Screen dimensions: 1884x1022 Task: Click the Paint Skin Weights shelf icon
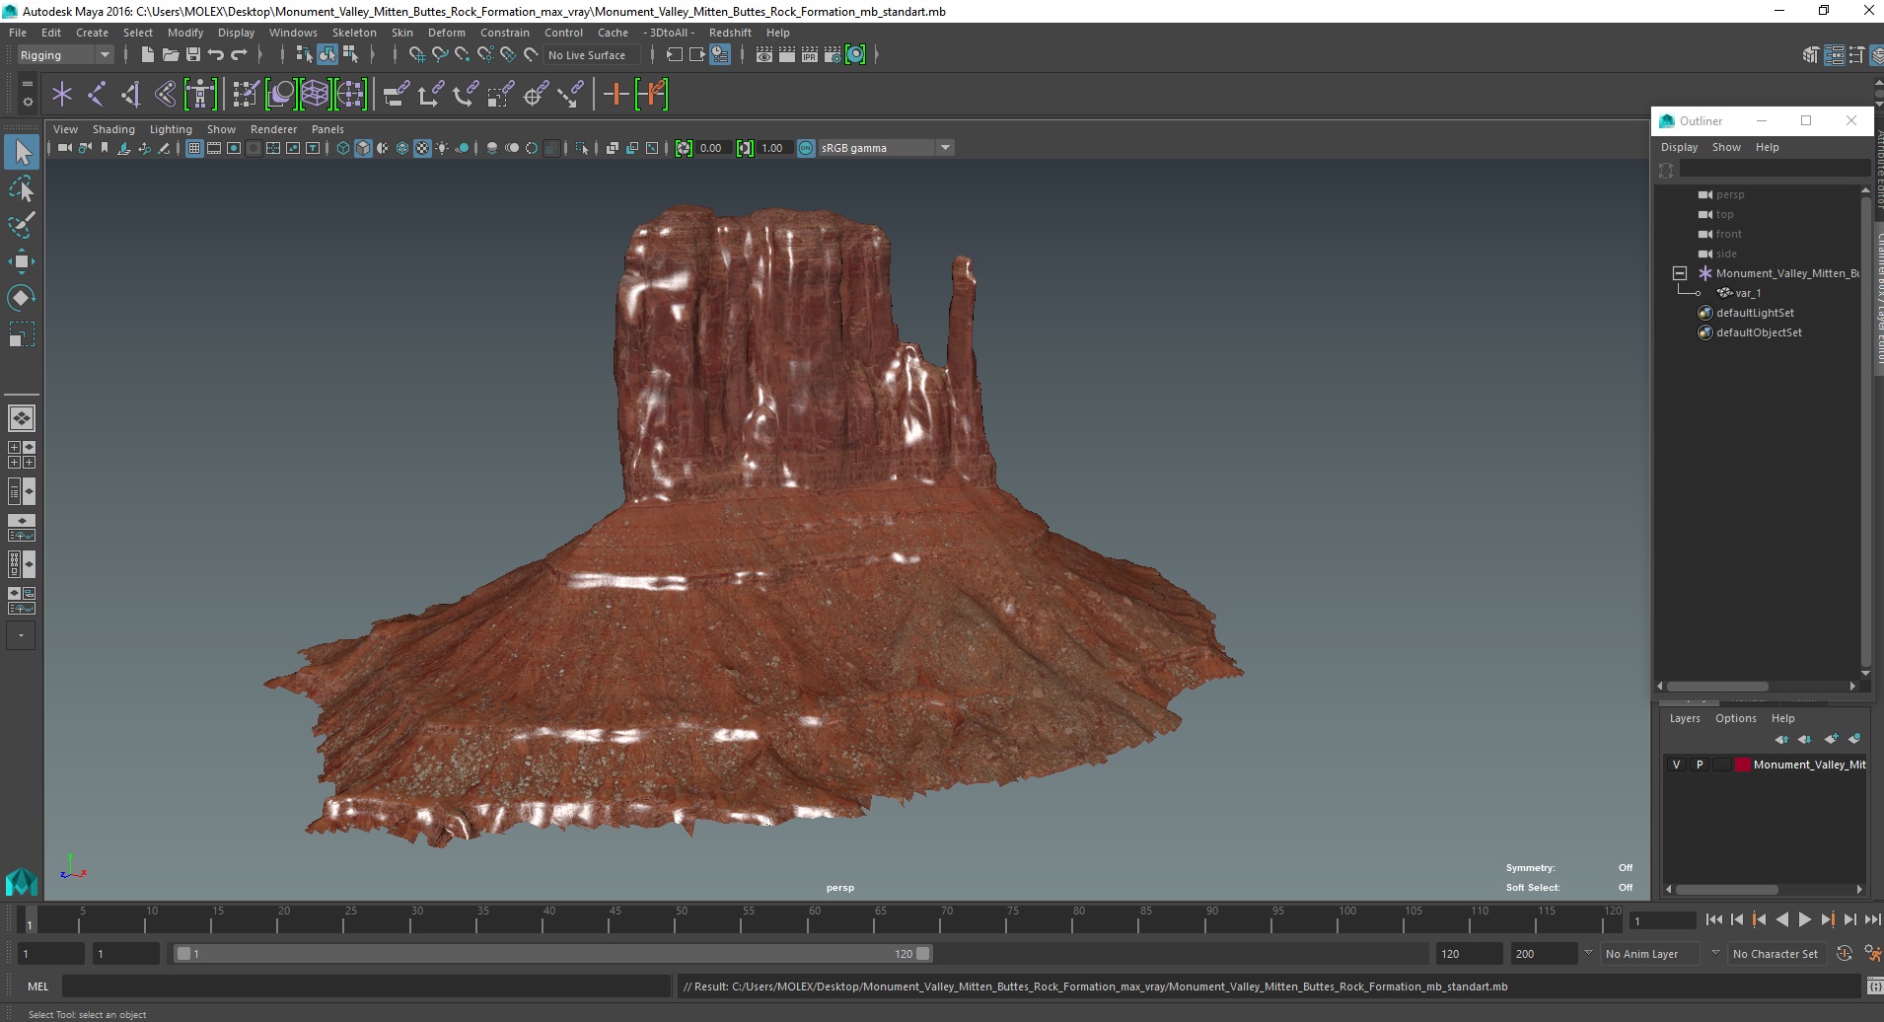(x=246, y=95)
